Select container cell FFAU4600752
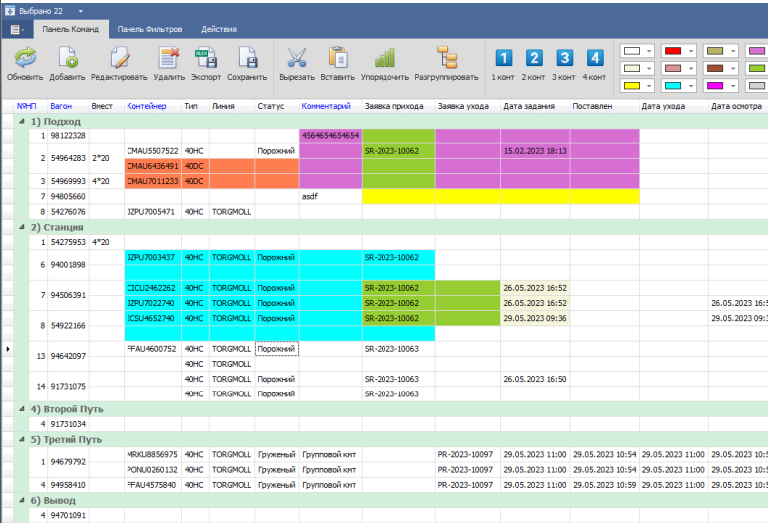Viewport: 768px width, 523px height. (x=151, y=349)
